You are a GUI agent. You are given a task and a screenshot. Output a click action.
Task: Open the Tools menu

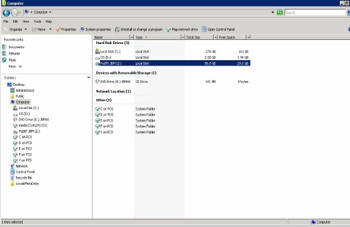click(x=37, y=21)
